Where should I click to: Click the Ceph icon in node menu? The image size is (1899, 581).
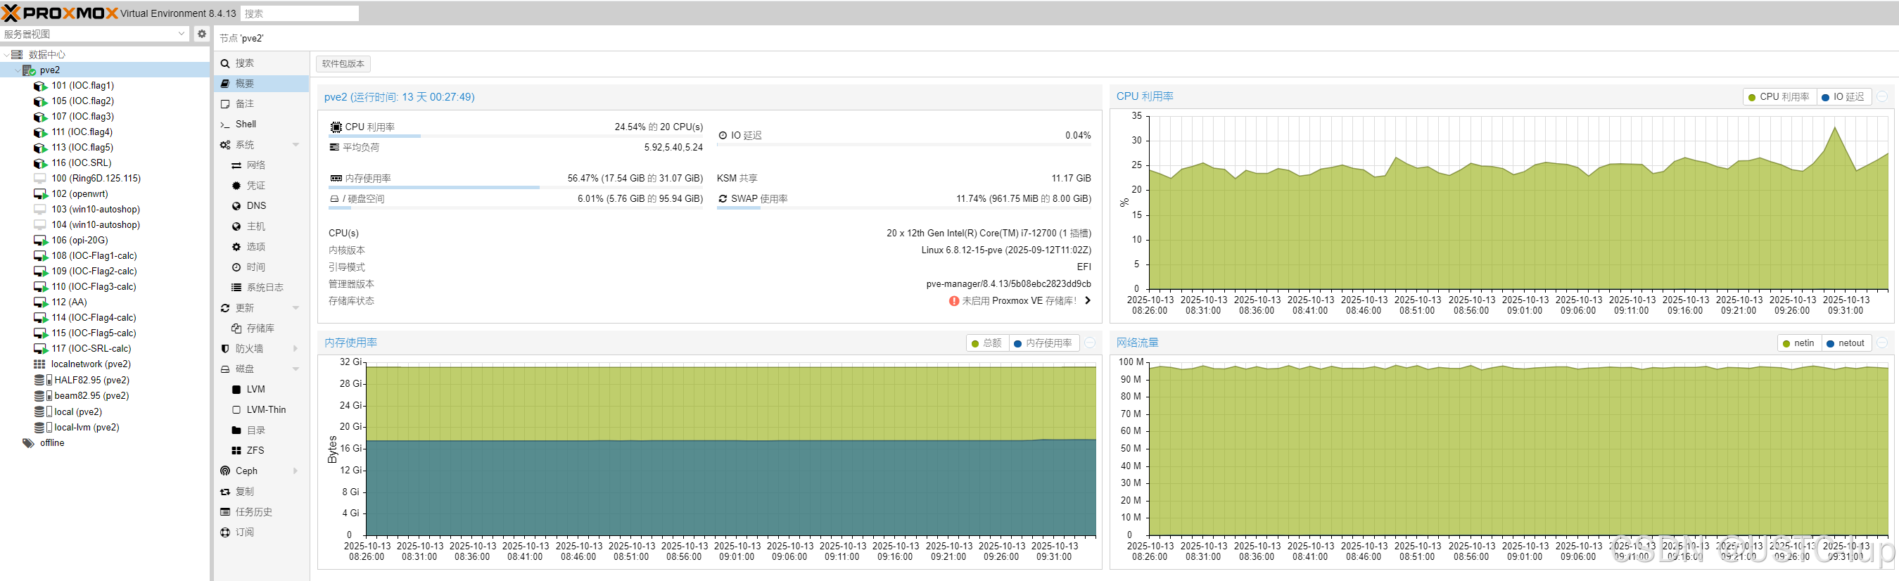[x=225, y=471]
